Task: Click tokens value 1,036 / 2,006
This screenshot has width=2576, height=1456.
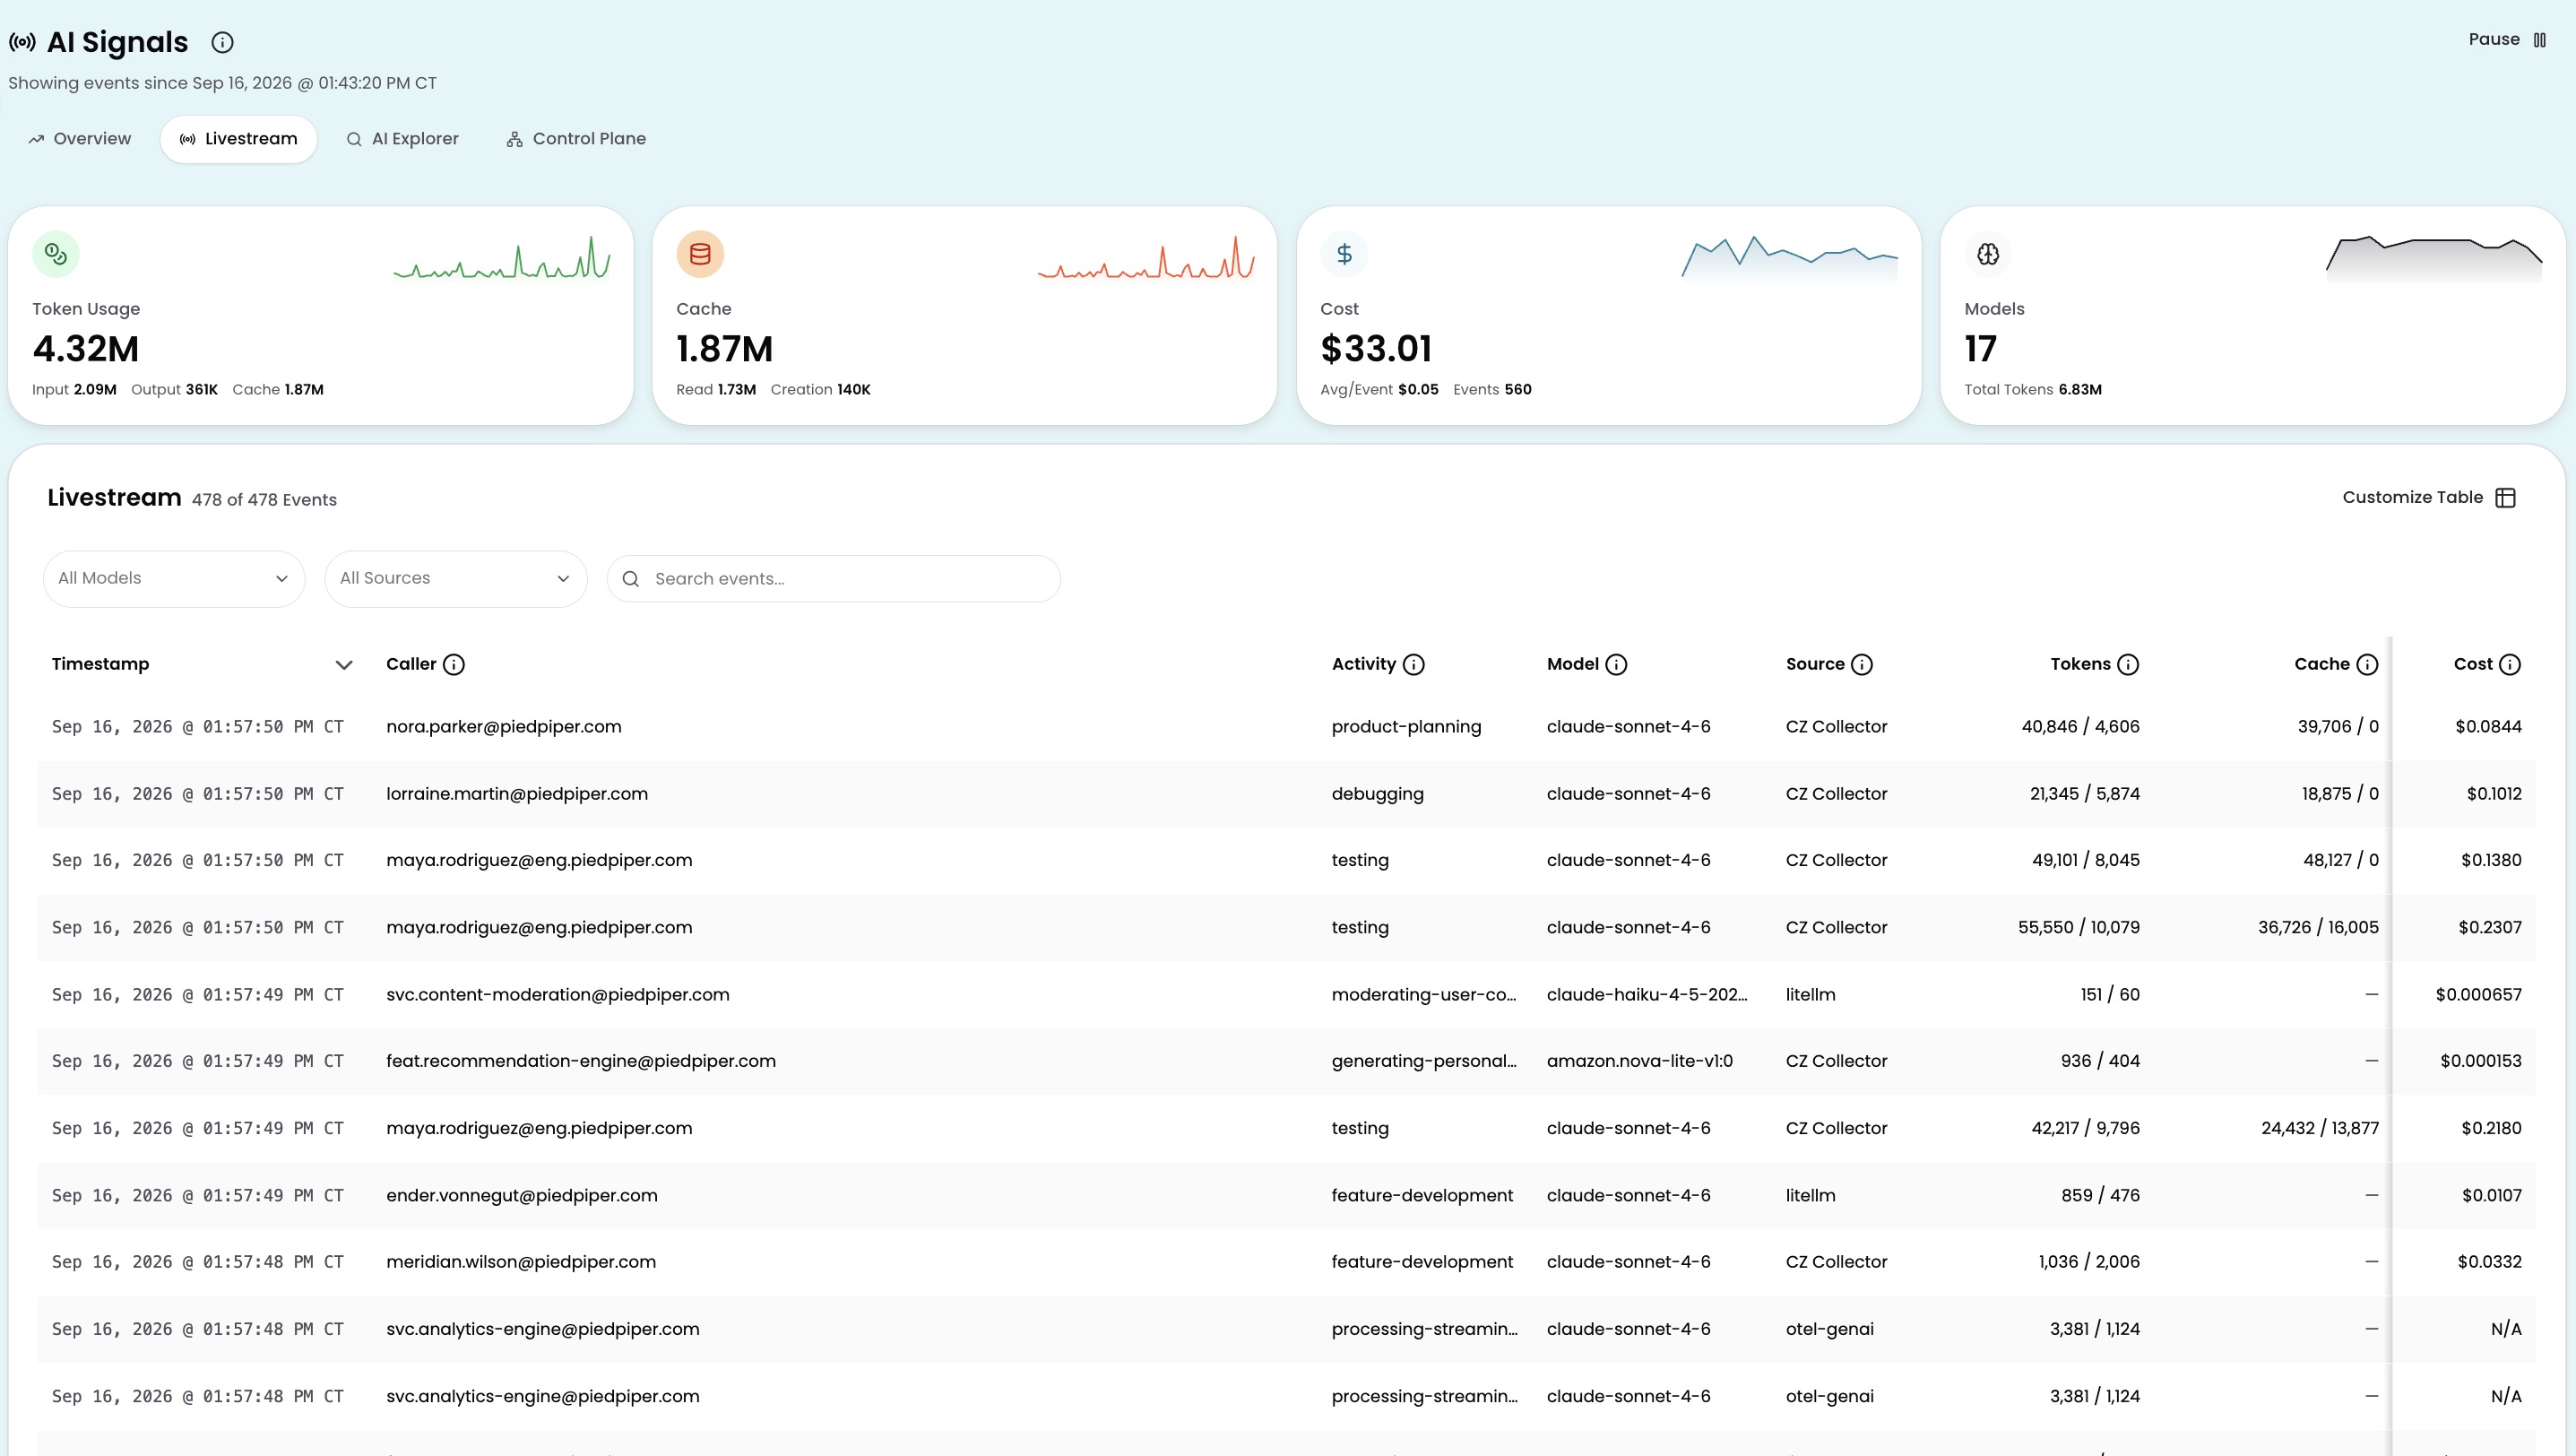Action: tap(2089, 1262)
